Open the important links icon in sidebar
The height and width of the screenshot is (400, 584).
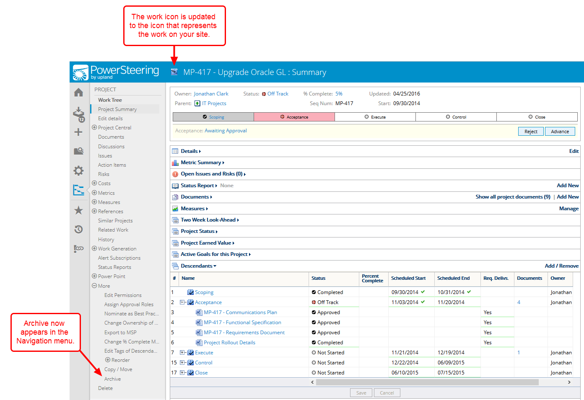coord(78,249)
